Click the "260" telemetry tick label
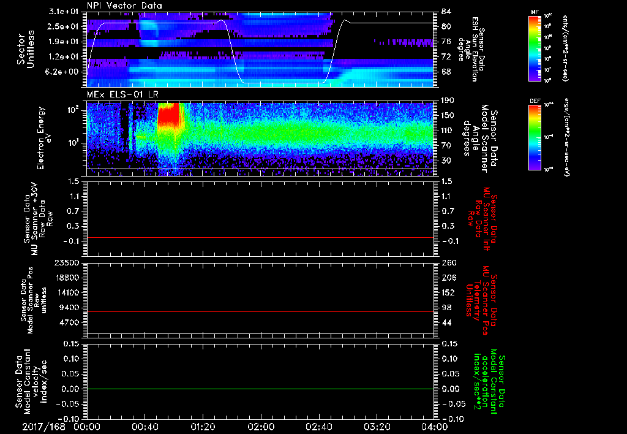The height and width of the screenshot is (434, 627). (x=449, y=262)
